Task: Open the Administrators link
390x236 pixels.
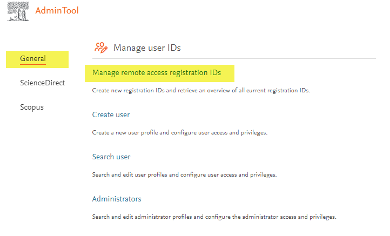Action: (117, 199)
